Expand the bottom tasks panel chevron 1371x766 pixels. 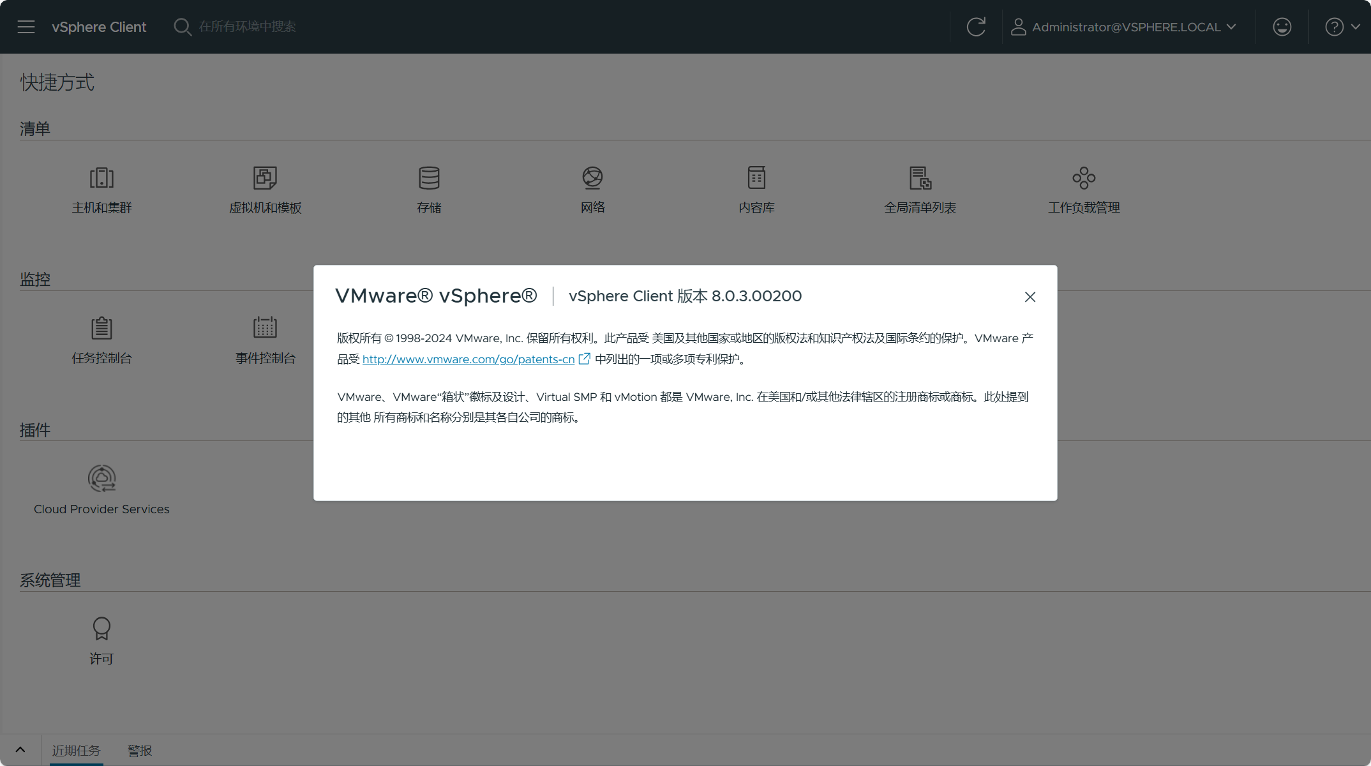click(20, 750)
